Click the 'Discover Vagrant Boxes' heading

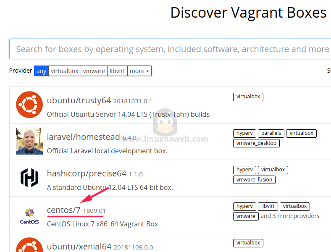click(x=249, y=13)
